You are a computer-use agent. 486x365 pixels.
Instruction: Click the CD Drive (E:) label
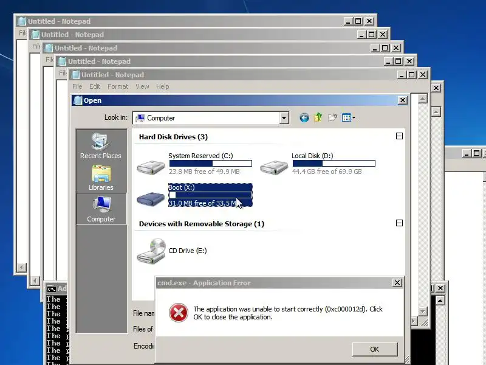pyautogui.click(x=188, y=251)
